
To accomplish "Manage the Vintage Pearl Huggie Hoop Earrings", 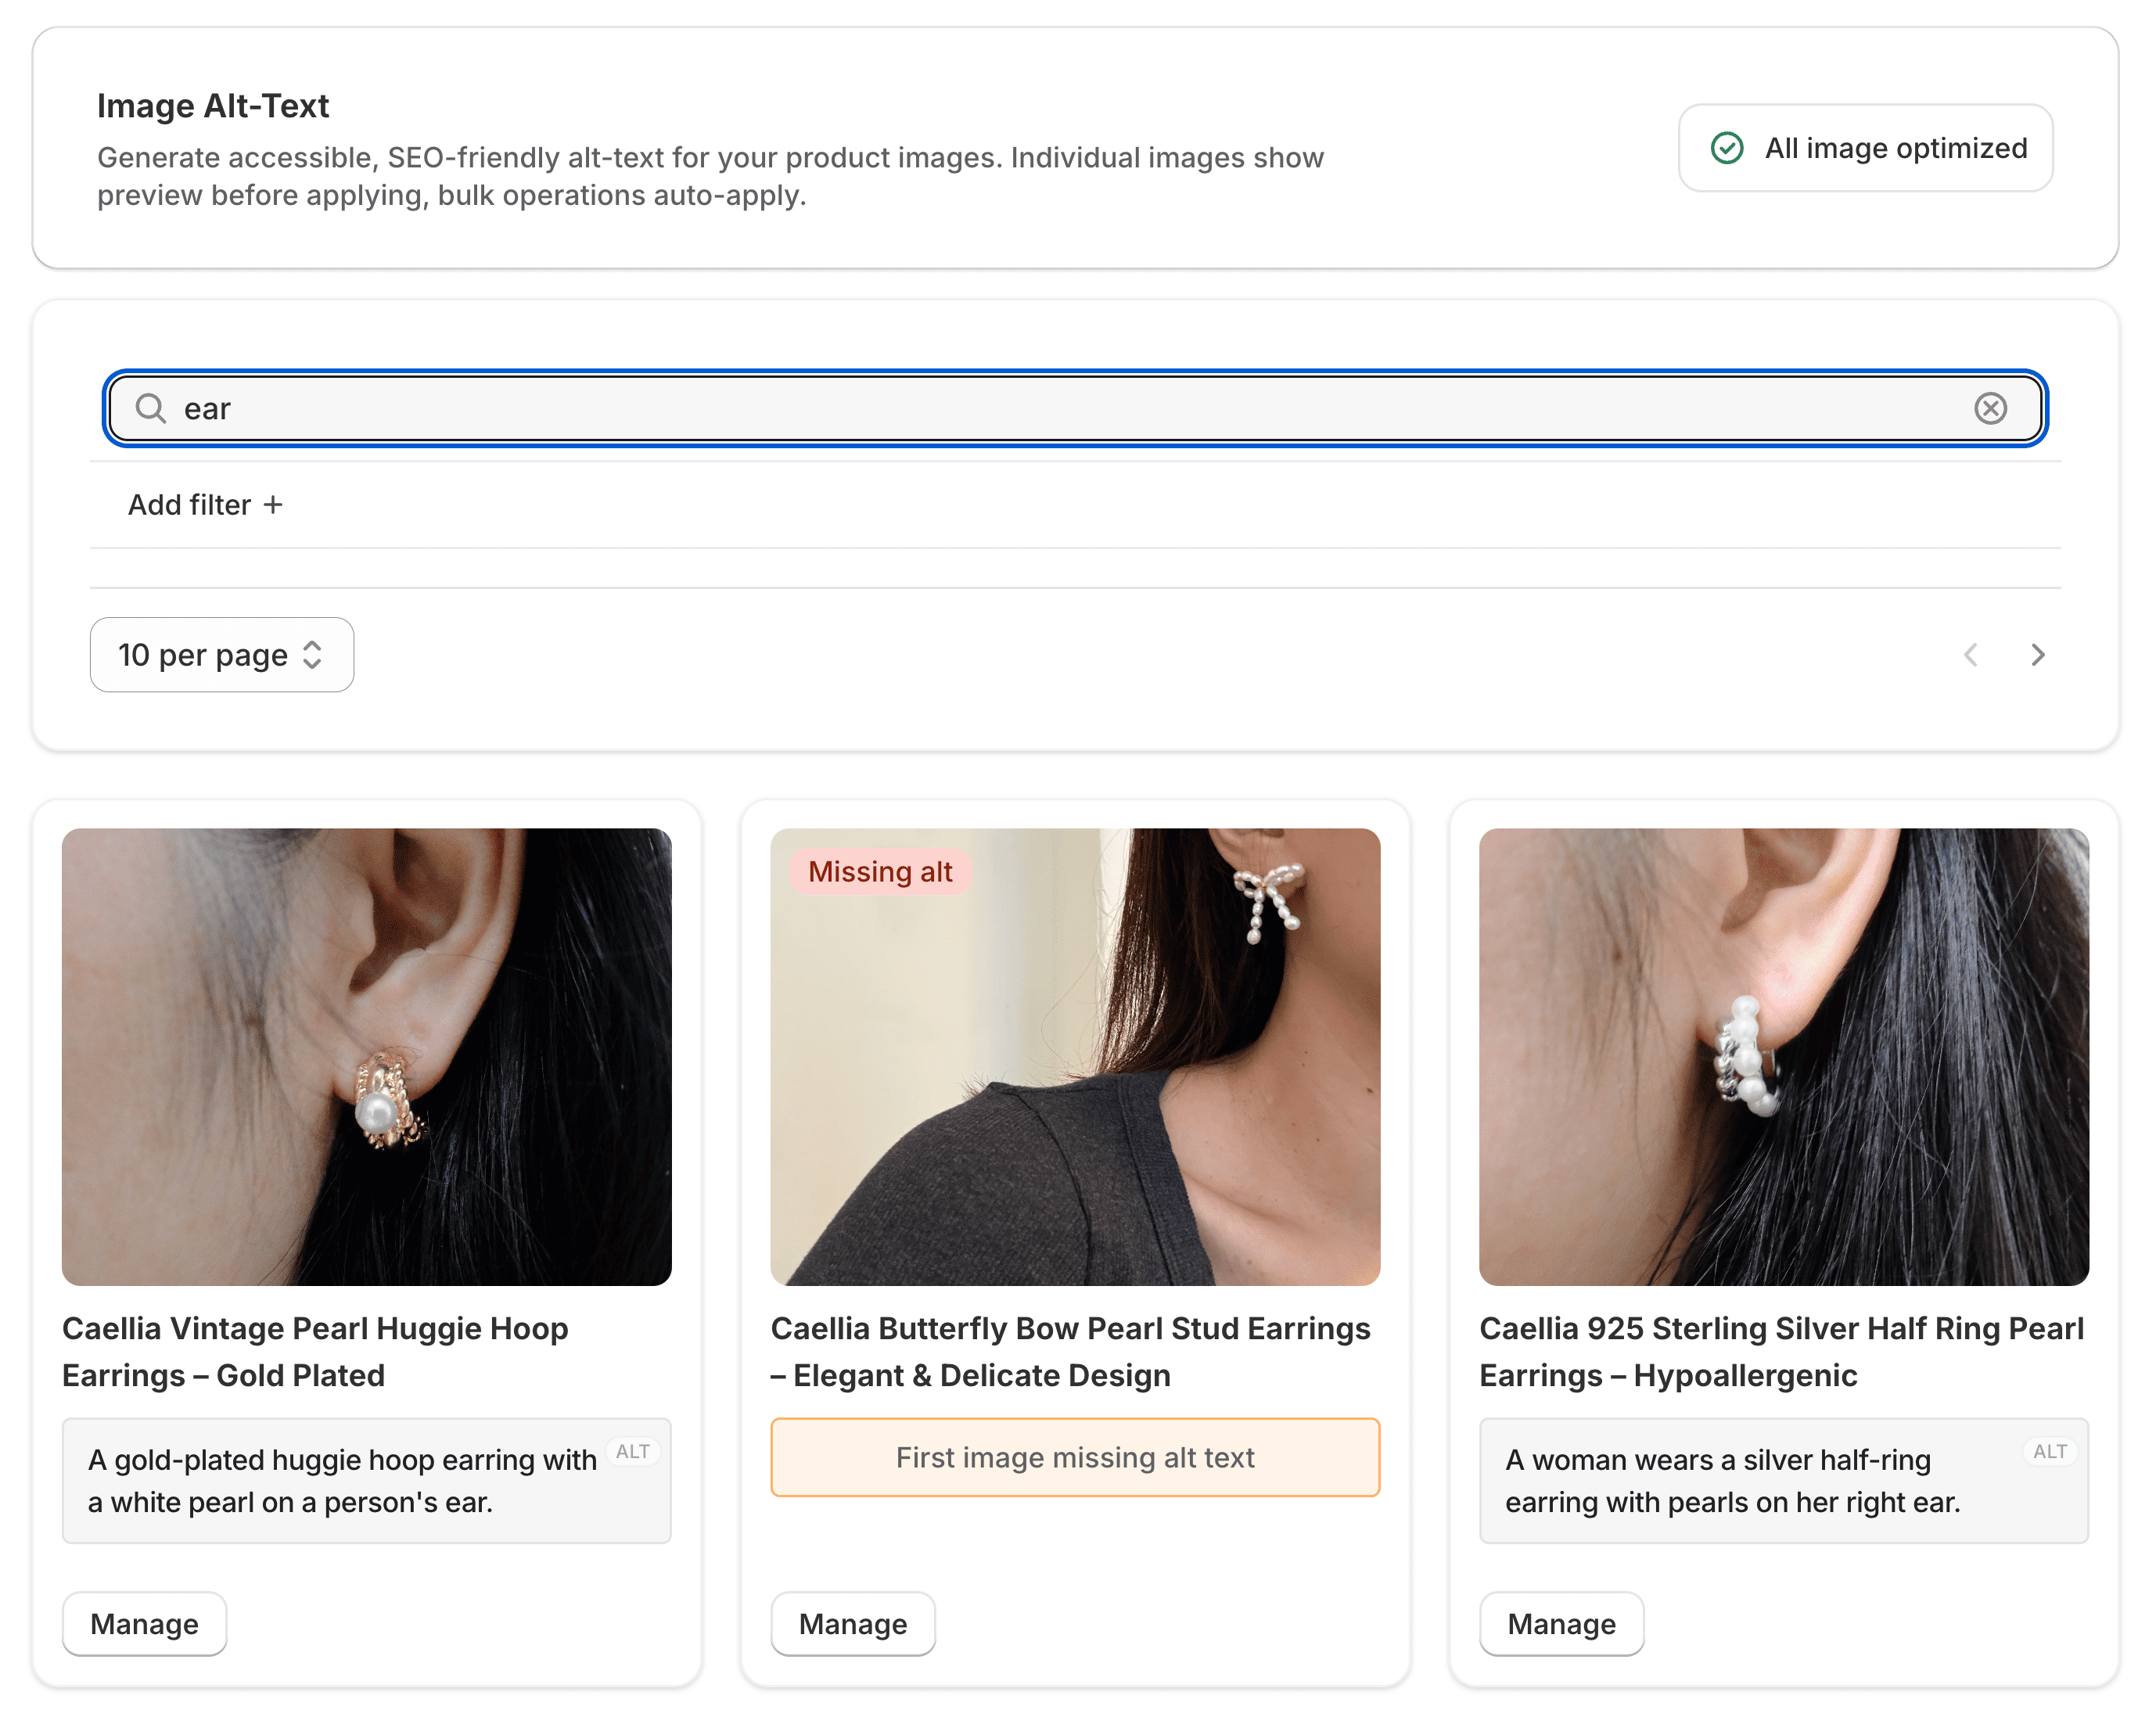I will tap(144, 1623).
